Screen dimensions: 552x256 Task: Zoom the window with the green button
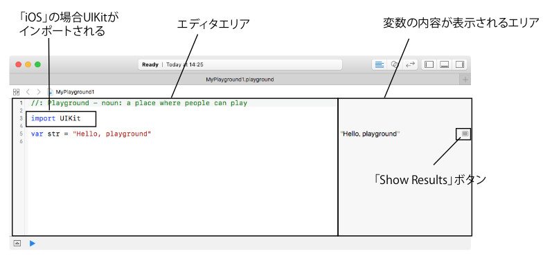(x=37, y=65)
